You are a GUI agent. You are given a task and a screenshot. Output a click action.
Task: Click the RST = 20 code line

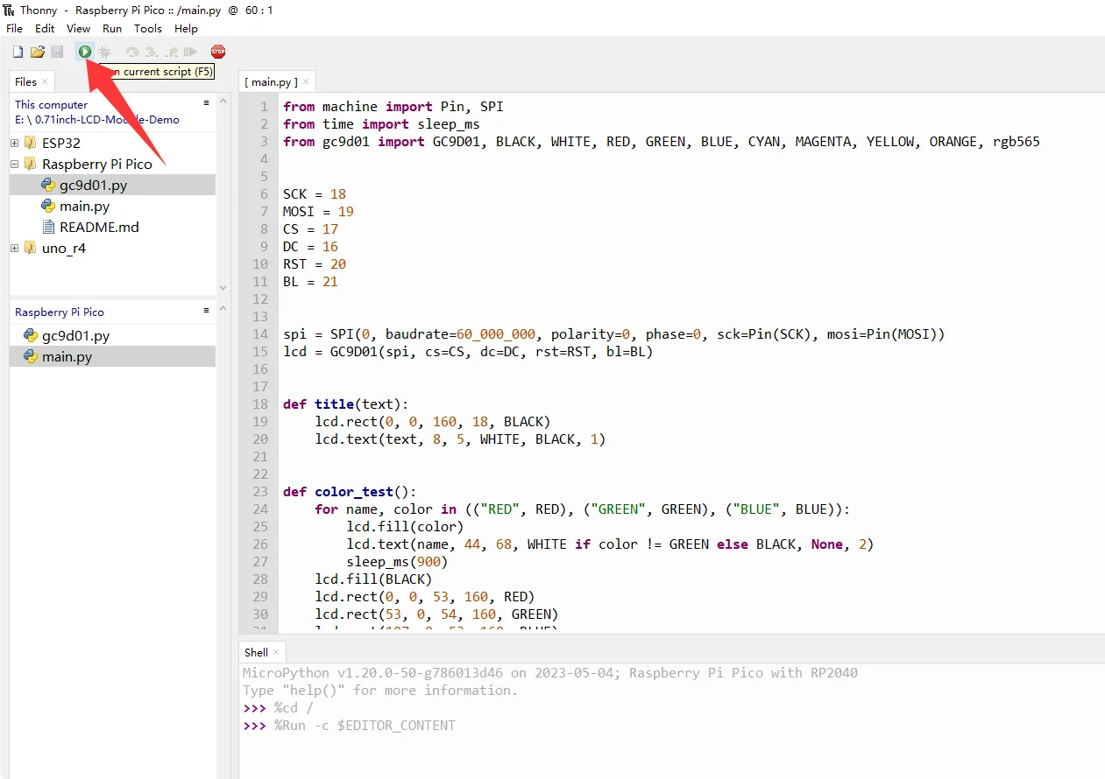point(315,263)
